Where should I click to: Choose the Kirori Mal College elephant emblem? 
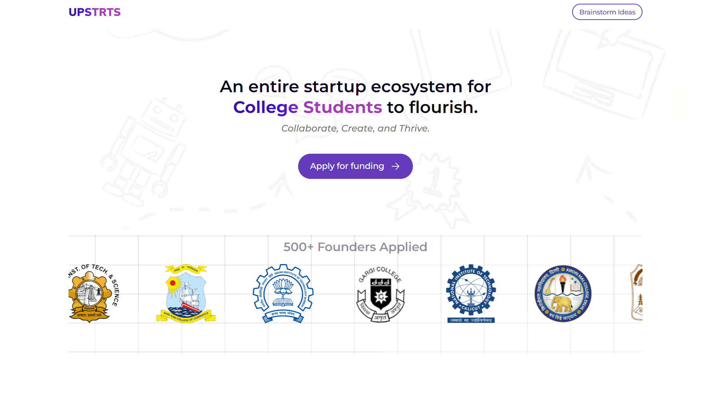[x=563, y=293]
